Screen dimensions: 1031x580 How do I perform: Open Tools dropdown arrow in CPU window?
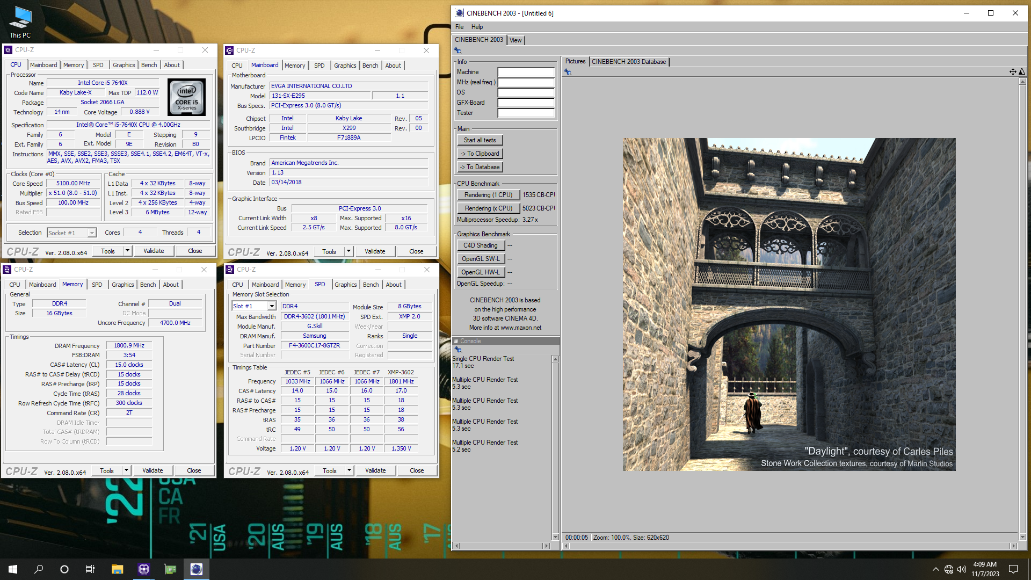[127, 251]
